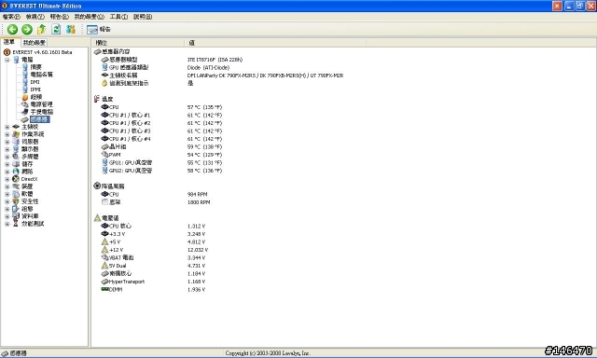This screenshot has height=358, width=597.
Task: Click the green Back arrow toolbar icon
Action: tap(12, 29)
